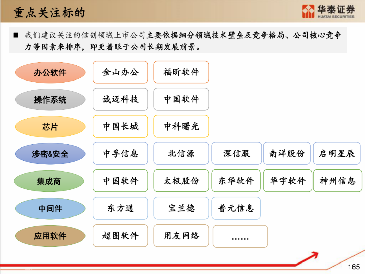Click the slide title 重点关注标的
Screen dimensions: 365x274
pos(49,13)
